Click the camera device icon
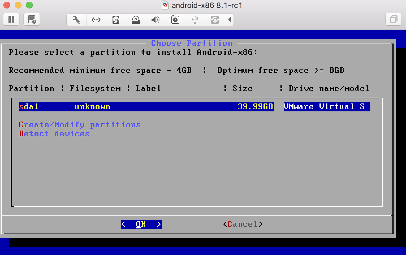Screen dimensions: 406x255 click(x=175, y=20)
